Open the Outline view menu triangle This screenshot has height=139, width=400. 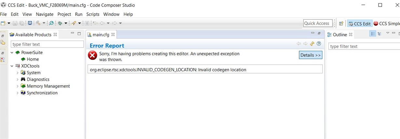click(x=388, y=33)
